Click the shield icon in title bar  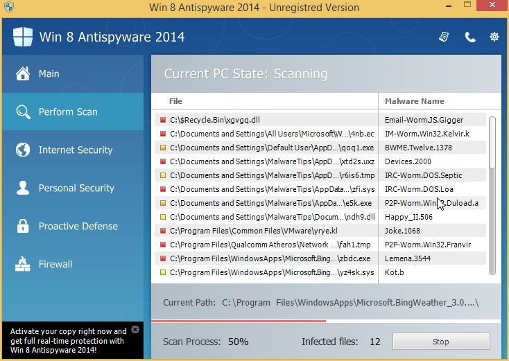[x=9, y=7]
